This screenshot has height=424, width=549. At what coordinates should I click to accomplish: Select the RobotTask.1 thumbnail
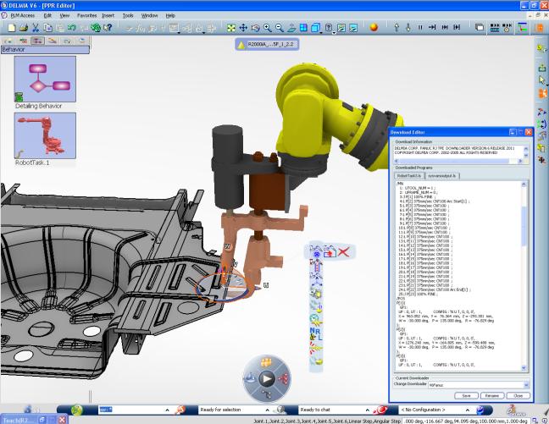tap(45, 135)
